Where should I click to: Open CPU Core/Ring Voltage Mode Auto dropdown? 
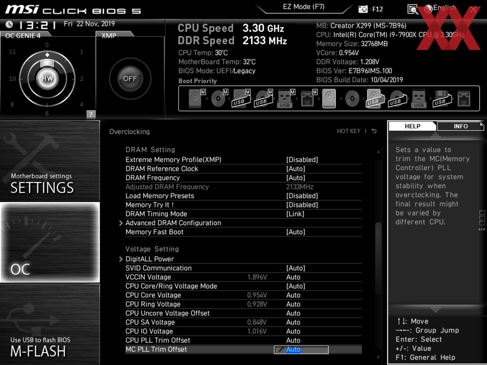coord(295,286)
